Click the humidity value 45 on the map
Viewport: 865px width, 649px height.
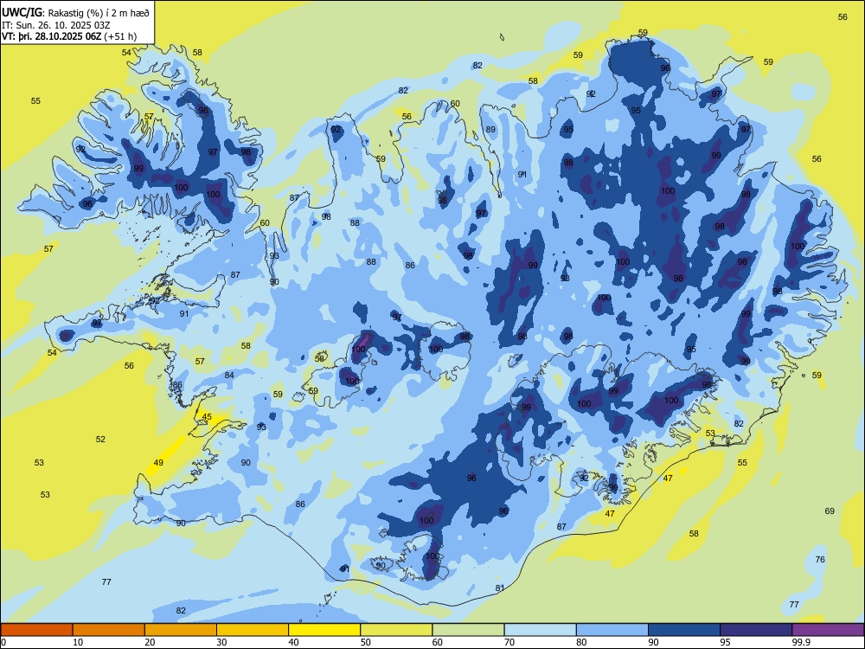(207, 417)
